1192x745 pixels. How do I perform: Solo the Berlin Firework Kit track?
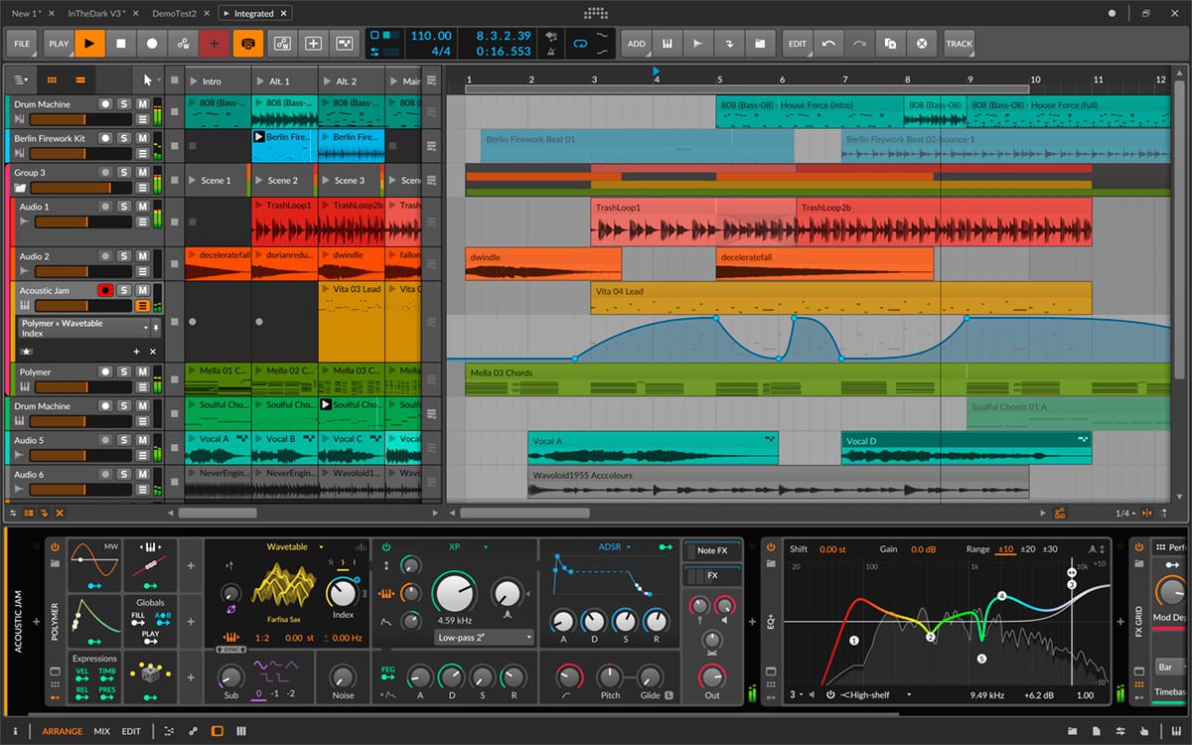(x=124, y=138)
